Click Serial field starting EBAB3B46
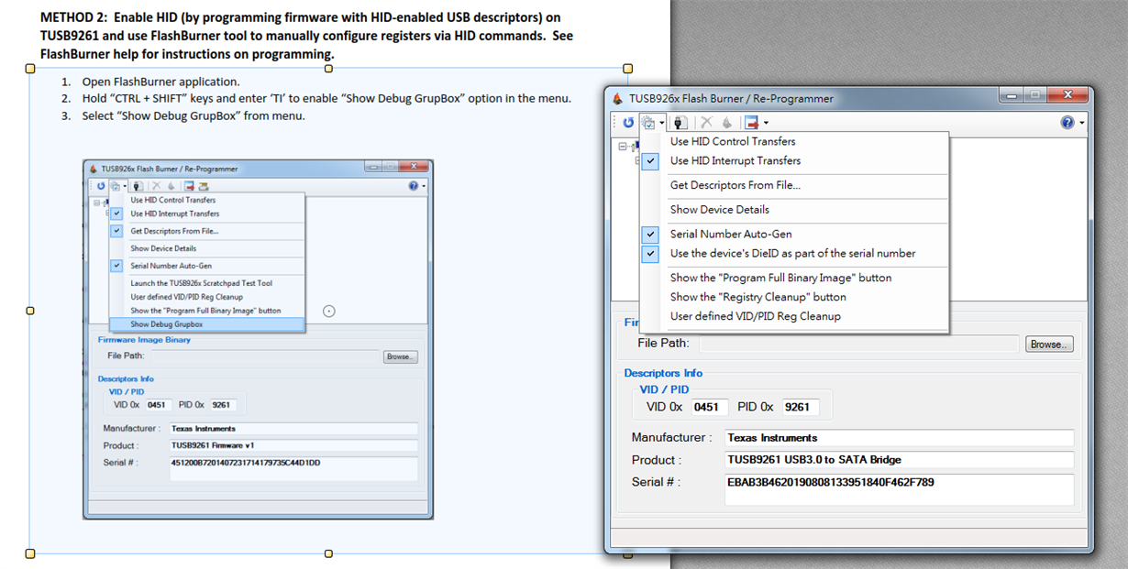This screenshot has width=1128, height=569. point(899,489)
